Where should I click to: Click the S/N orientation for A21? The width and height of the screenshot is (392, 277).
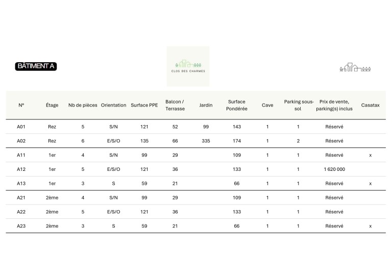coord(113,197)
